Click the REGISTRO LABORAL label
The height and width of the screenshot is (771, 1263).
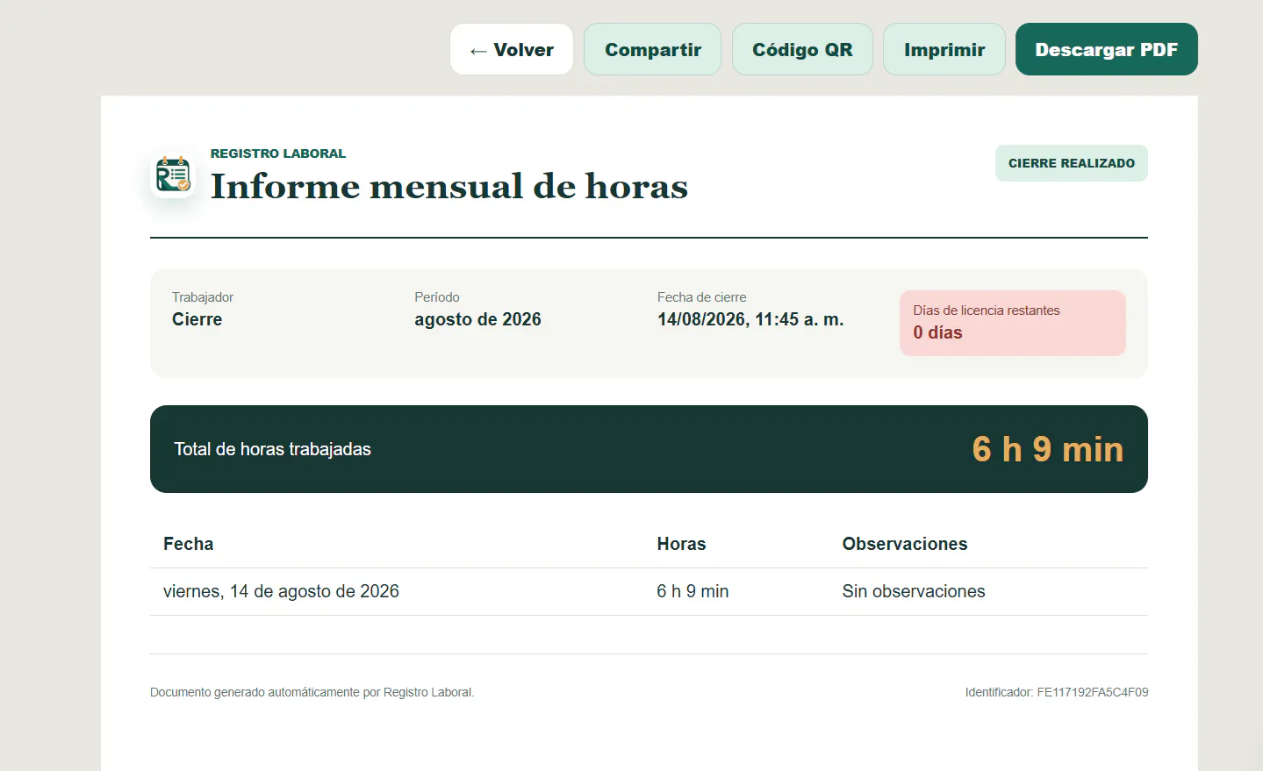[x=278, y=153]
